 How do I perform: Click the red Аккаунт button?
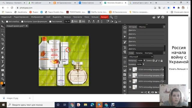click(104, 17)
